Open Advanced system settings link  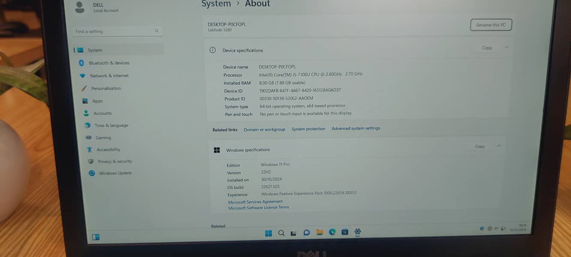[x=356, y=128]
